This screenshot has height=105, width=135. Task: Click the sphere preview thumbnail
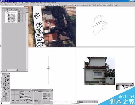(120, 87)
